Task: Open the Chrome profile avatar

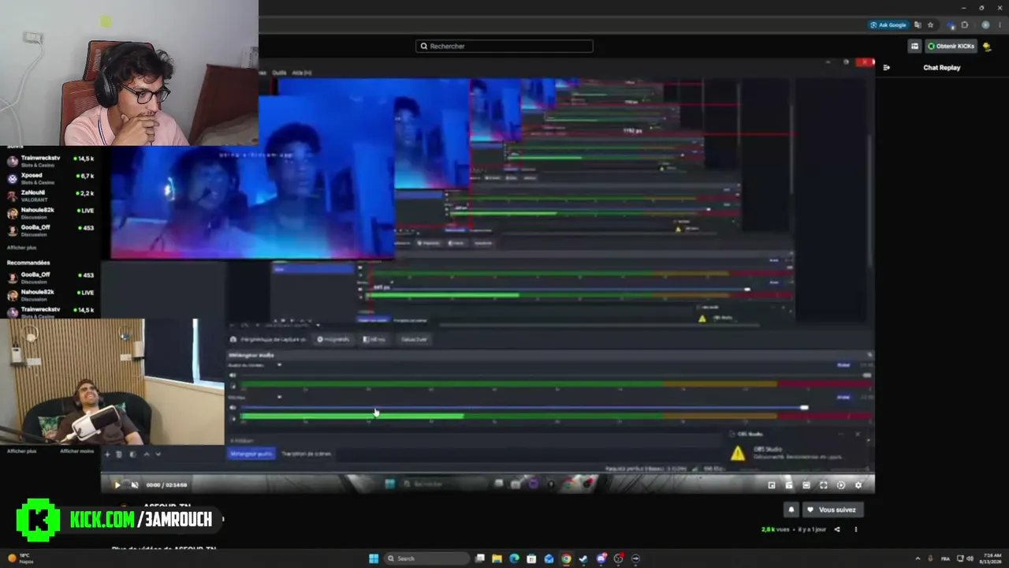Action: 985,25
